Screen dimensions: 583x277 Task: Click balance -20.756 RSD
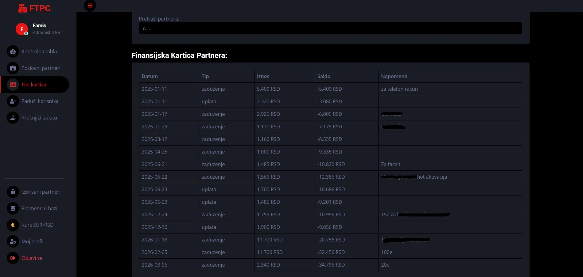[x=331, y=240]
